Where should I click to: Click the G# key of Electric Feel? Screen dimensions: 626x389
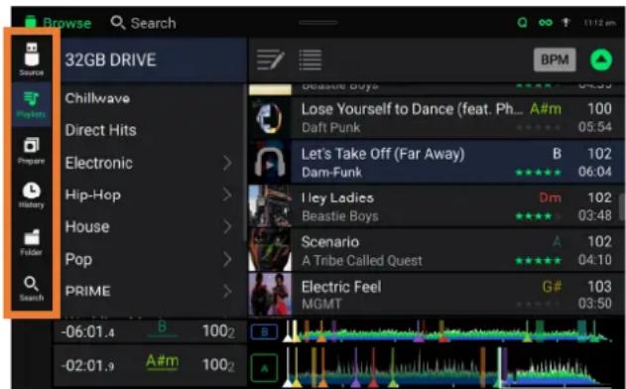[x=553, y=286]
